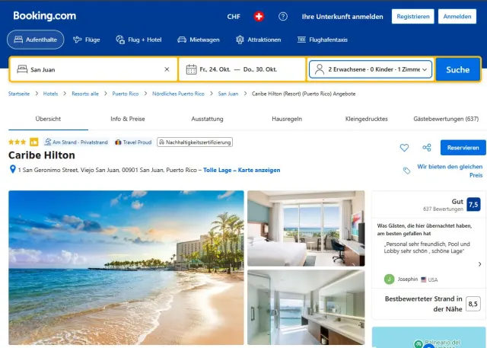Click the heart icon to save Caribe Hilton
The width and height of the screenshot is (487, 348).
pyautogui.click(x=404, y=148)
